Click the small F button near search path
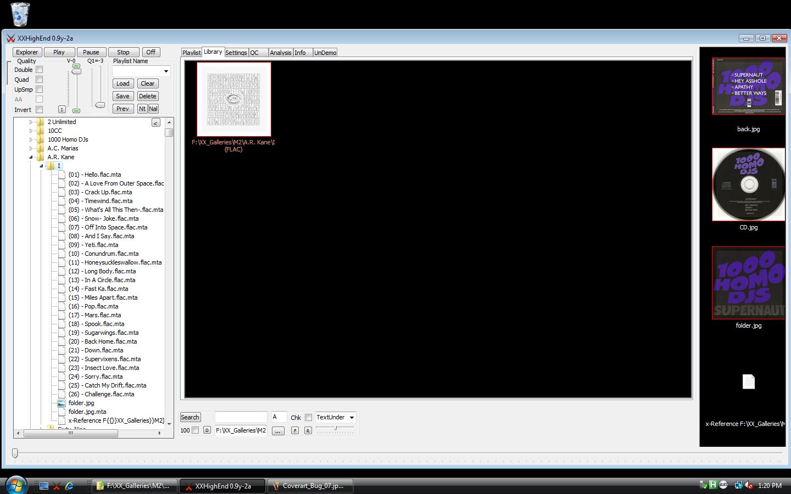 click(295, 430)
